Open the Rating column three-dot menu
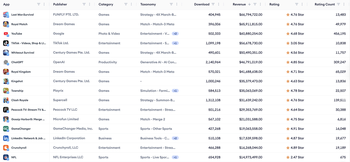The height and width of the screenshot is (162, 350). coord(302,4)
